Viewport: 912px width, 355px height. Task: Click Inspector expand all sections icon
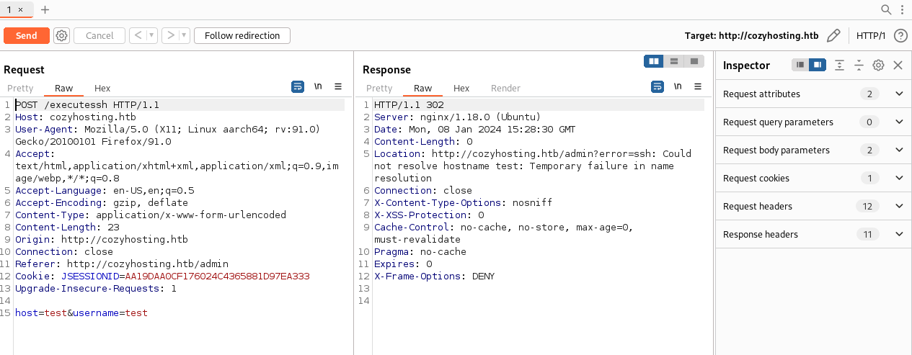click(839, 65)
